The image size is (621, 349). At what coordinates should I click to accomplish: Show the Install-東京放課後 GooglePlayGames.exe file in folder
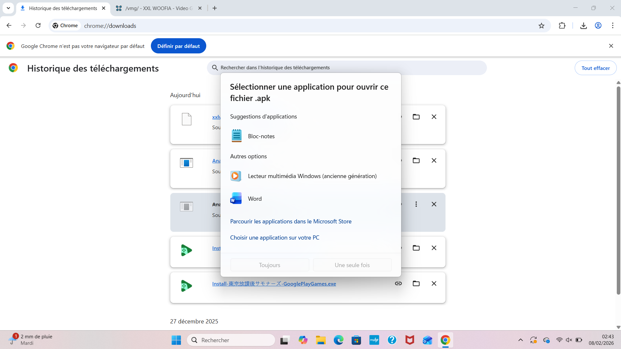click(416, 283)
